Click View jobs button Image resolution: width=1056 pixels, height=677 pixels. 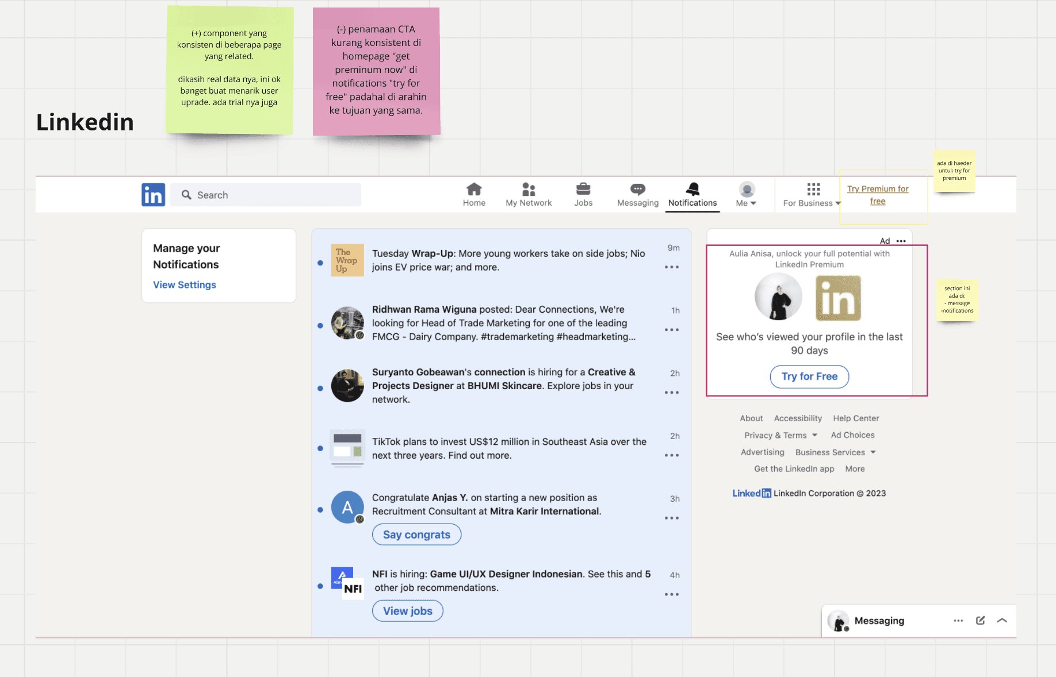(408, 611)
